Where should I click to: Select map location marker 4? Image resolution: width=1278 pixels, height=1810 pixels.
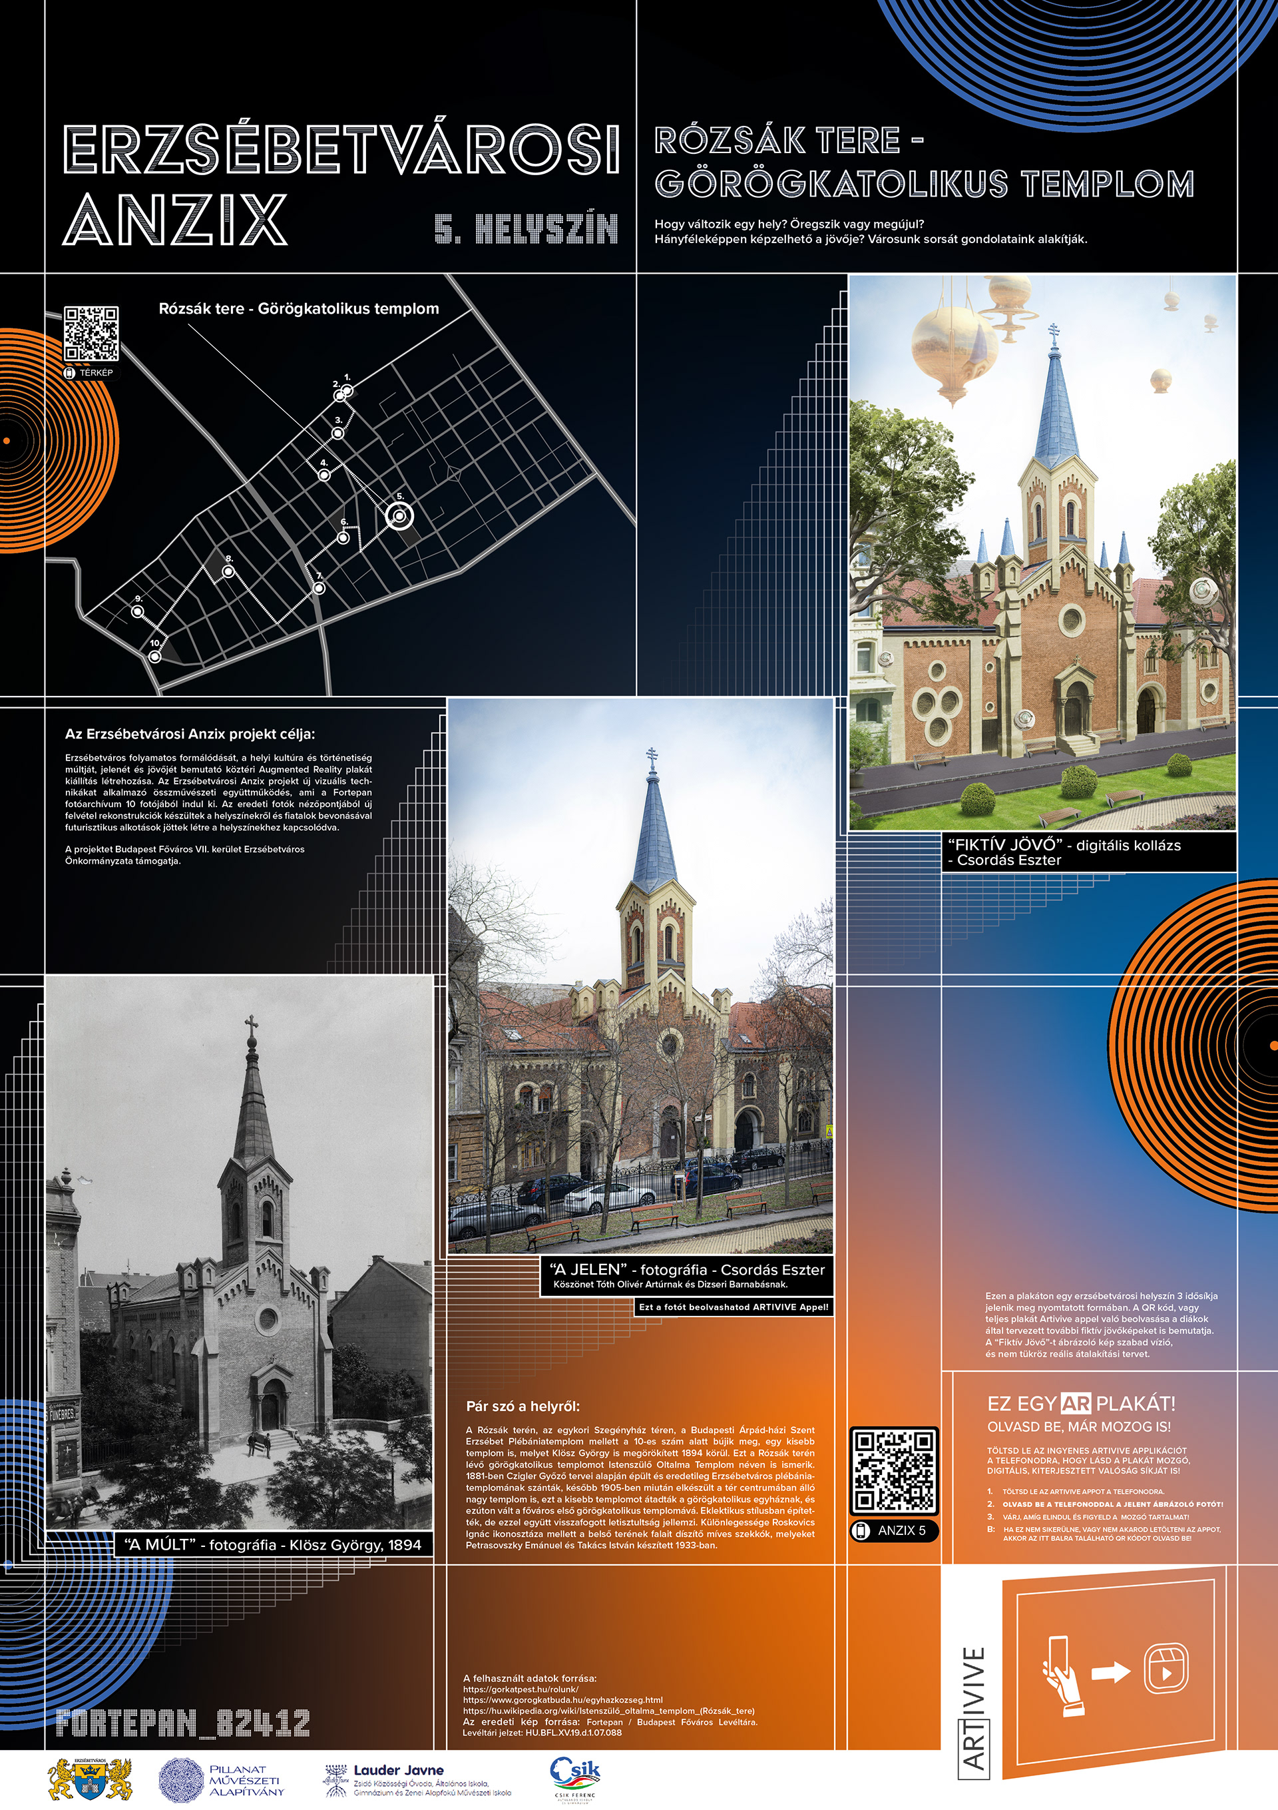point(324,475)
